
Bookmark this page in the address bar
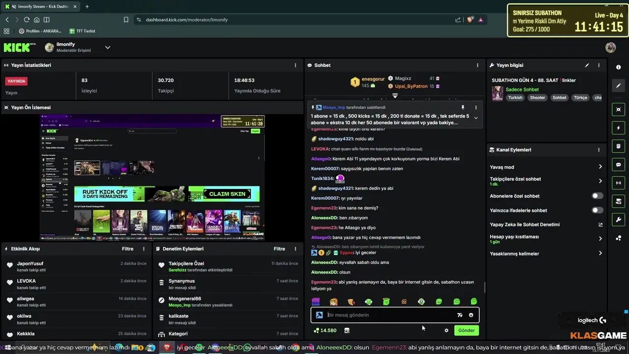tap(126, 20)
